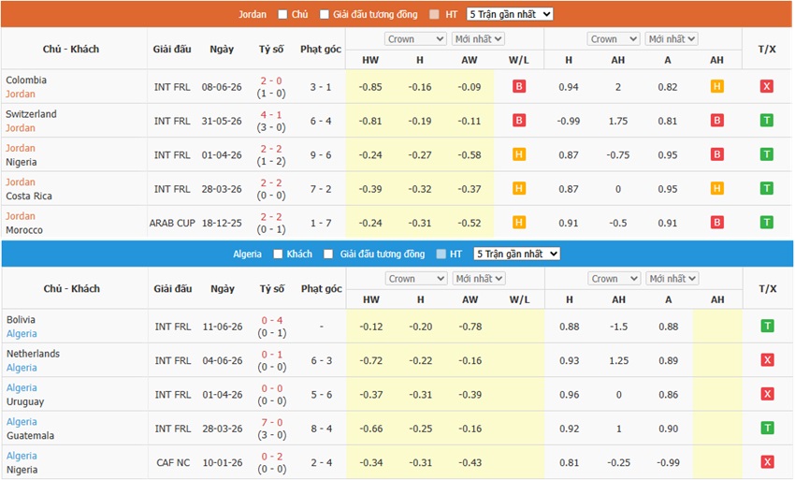The image size is (795, 480).
Task: Click the H W/L badge in Costa Rica row
Action: (x=519, y=188)
